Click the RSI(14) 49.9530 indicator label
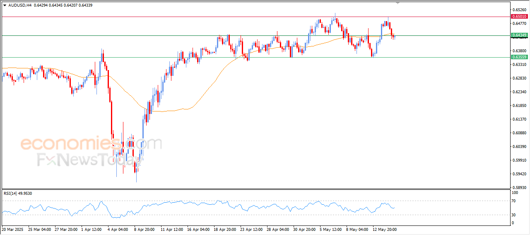This screenshot has width=530, height=235. [18, 194]
